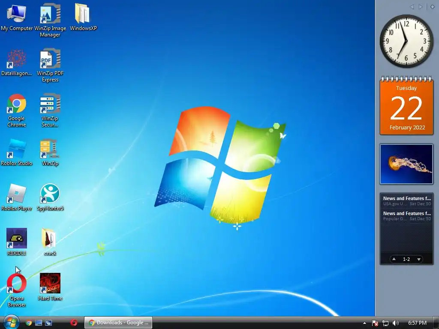Select the WinZip Image Manager shortcut
The image size is (439, 329).
(x=50, y=20)
